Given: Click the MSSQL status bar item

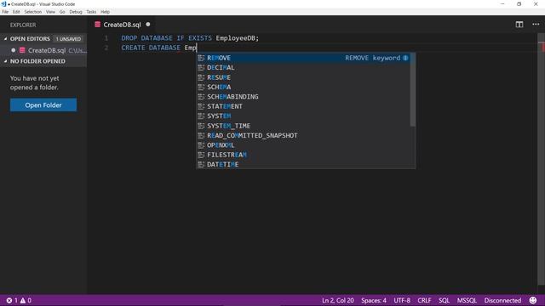Looking at the screenshot, I should (x=467, y=300).
